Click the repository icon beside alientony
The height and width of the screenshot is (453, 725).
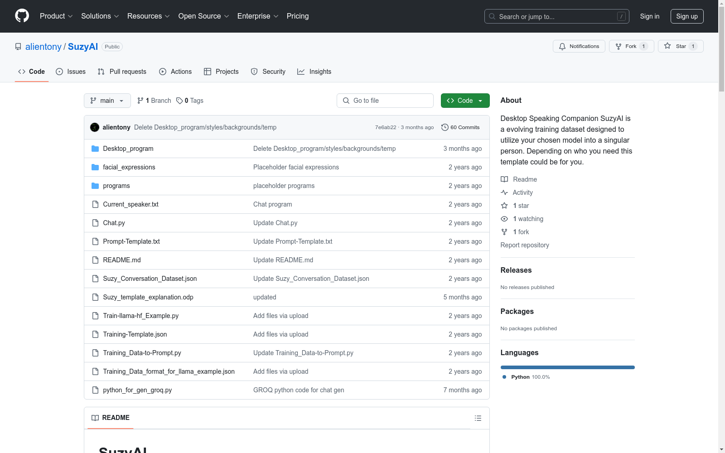point(18,47)
